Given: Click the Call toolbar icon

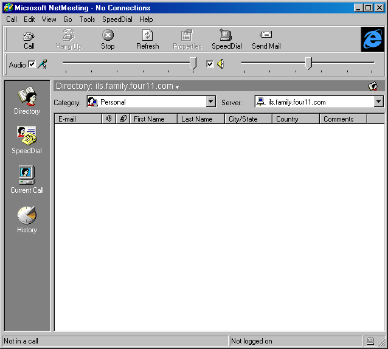Looking at the screenshot, I should pos(29,40).
